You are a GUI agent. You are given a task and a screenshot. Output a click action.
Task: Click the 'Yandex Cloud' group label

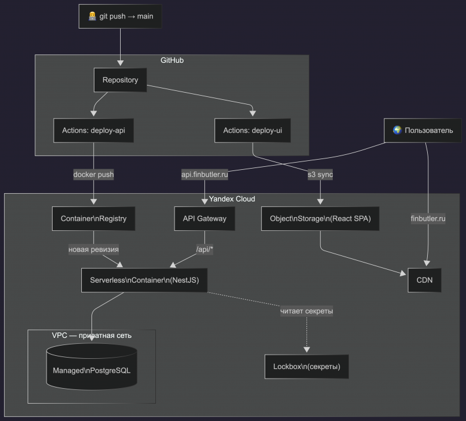(x=232, y=199)
